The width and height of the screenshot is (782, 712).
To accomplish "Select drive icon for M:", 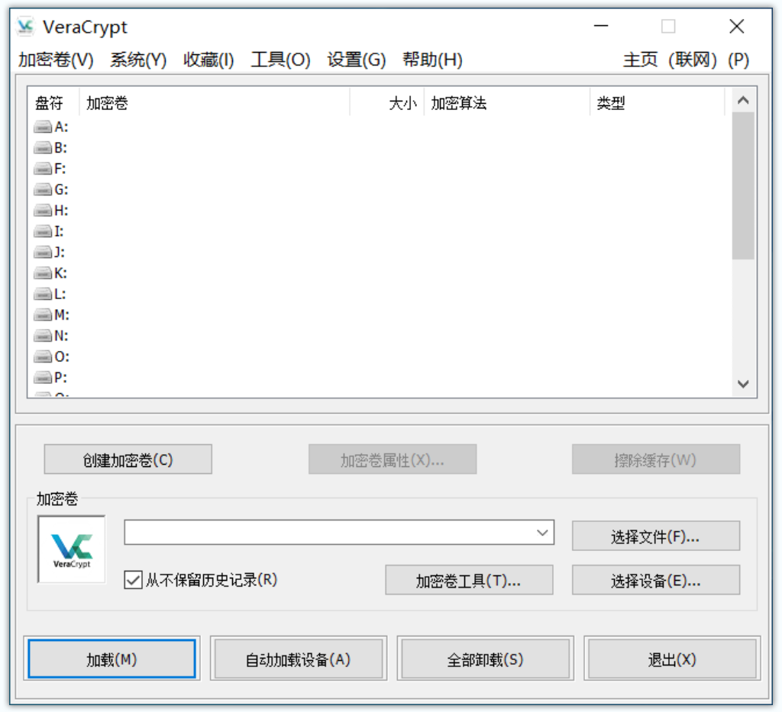I will click(x=43, y=315).
